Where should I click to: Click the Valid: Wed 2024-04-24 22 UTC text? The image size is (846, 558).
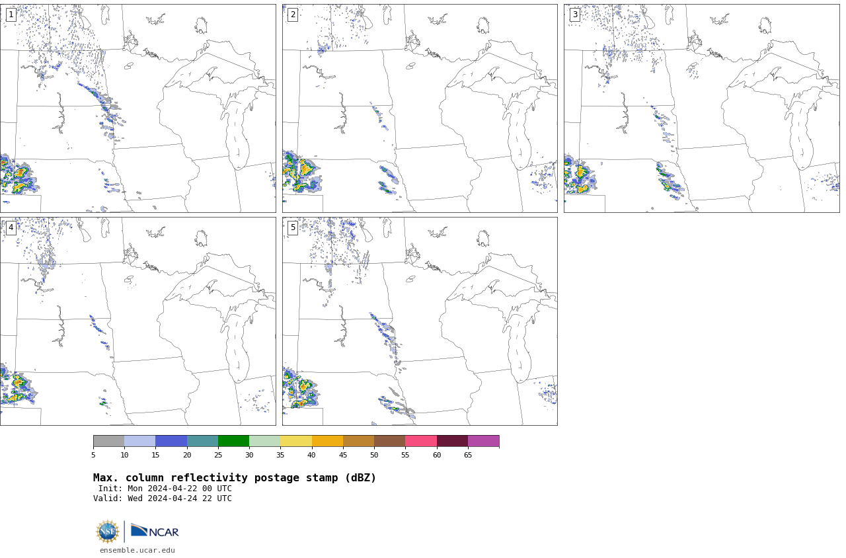(x=163, y=498)
